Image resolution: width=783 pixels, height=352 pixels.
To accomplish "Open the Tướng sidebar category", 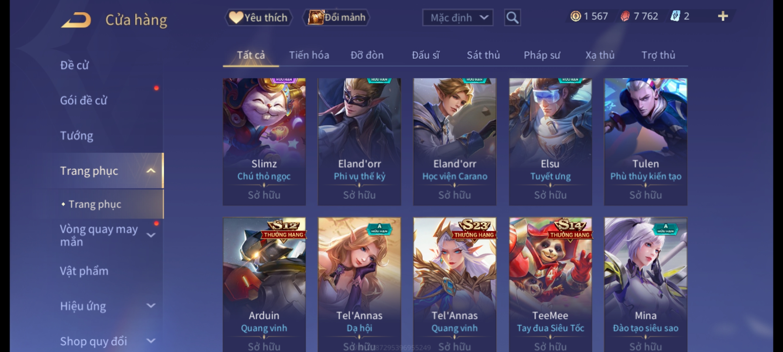I will point(77,136).
